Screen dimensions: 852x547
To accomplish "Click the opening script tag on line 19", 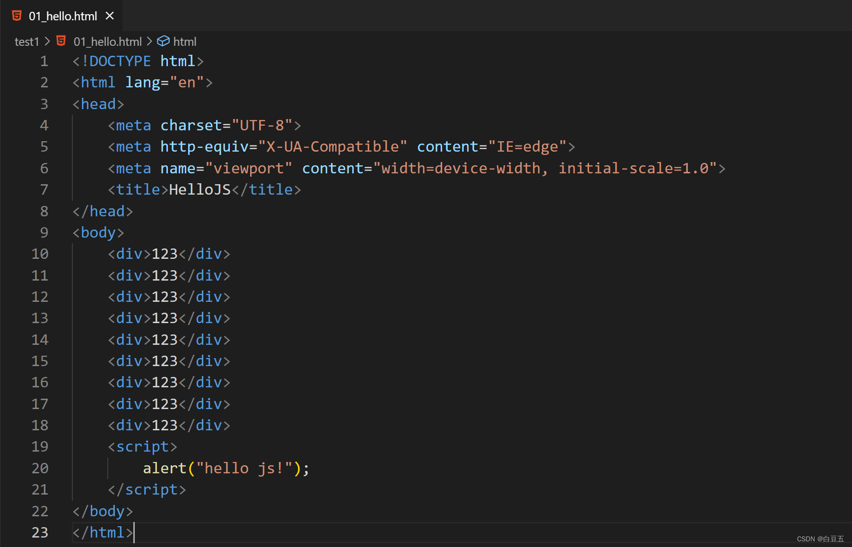I will (142, 446).
